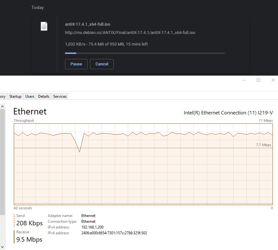Open the partially visible App history tab
Viewport: 278px width, 250px height.
pyautogui.click(x=3, y=96)
